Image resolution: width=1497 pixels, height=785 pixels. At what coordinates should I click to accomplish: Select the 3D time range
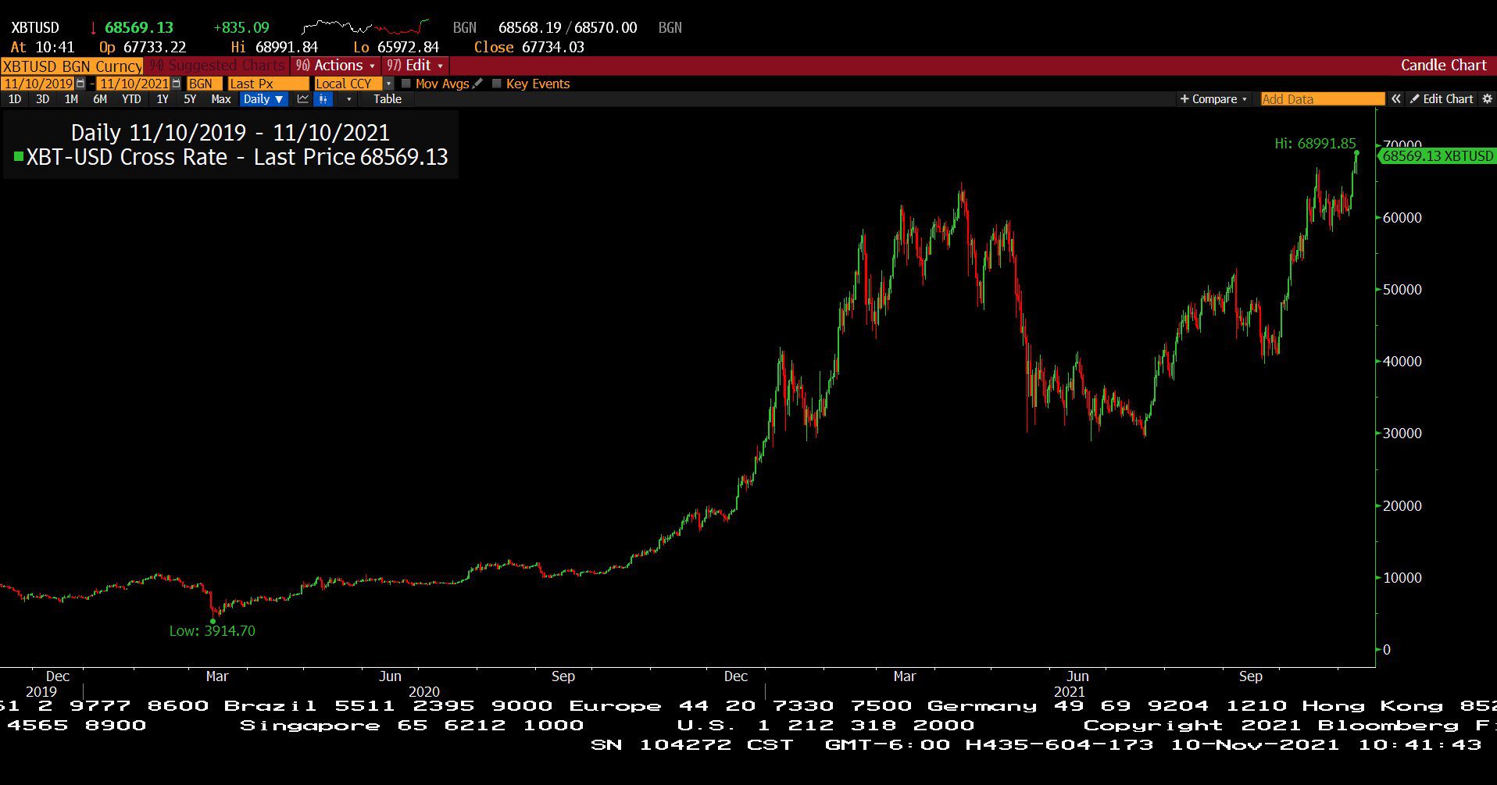pyautogui.click(x=43, y=99)
